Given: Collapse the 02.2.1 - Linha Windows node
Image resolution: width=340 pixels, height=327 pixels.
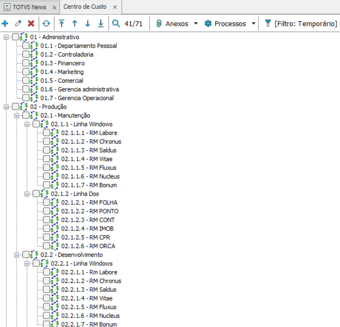Looking at the screenshot, I should pos(27,263).
